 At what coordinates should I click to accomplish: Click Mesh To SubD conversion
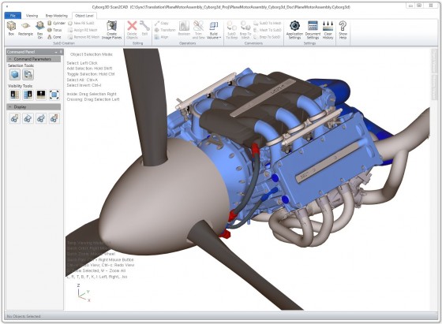[268, 30]
